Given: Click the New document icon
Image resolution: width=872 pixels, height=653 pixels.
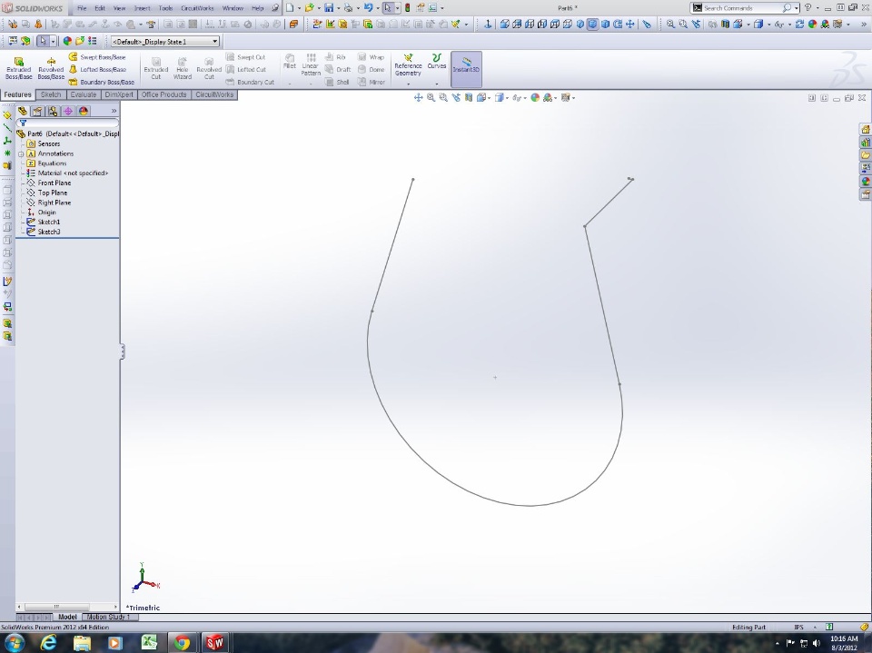Looking at the screenshot, I should tap(290, 8).
